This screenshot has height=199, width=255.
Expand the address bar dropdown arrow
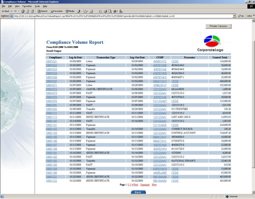click(234, 16)
